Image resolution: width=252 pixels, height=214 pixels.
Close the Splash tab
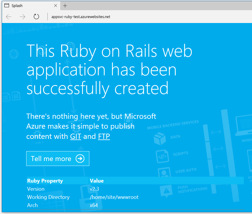pos(56,6)
